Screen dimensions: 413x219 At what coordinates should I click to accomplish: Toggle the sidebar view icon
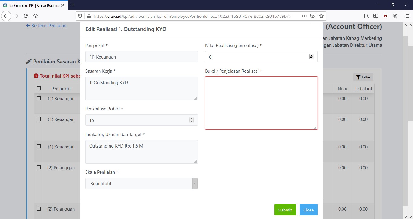(x=376, y=16)
